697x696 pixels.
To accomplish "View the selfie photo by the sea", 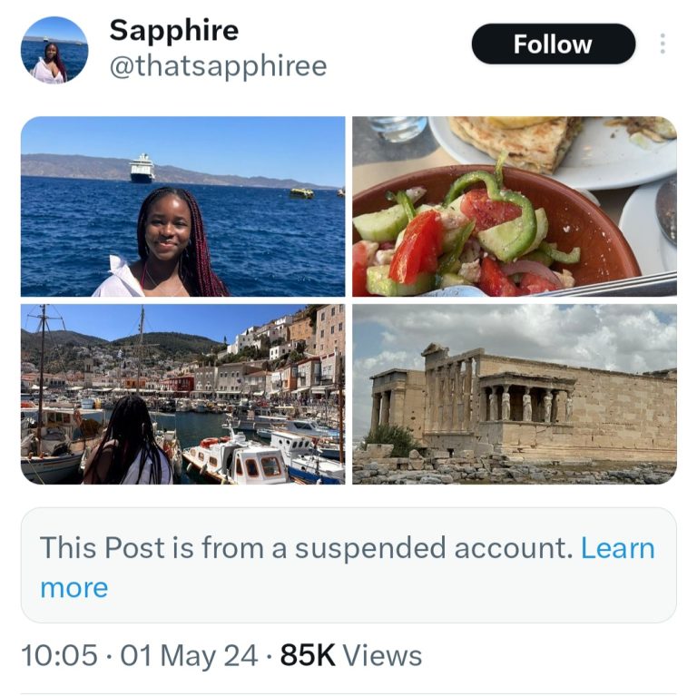I will coord(182,207).
